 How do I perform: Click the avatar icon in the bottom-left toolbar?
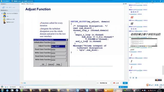coord(2,87)
